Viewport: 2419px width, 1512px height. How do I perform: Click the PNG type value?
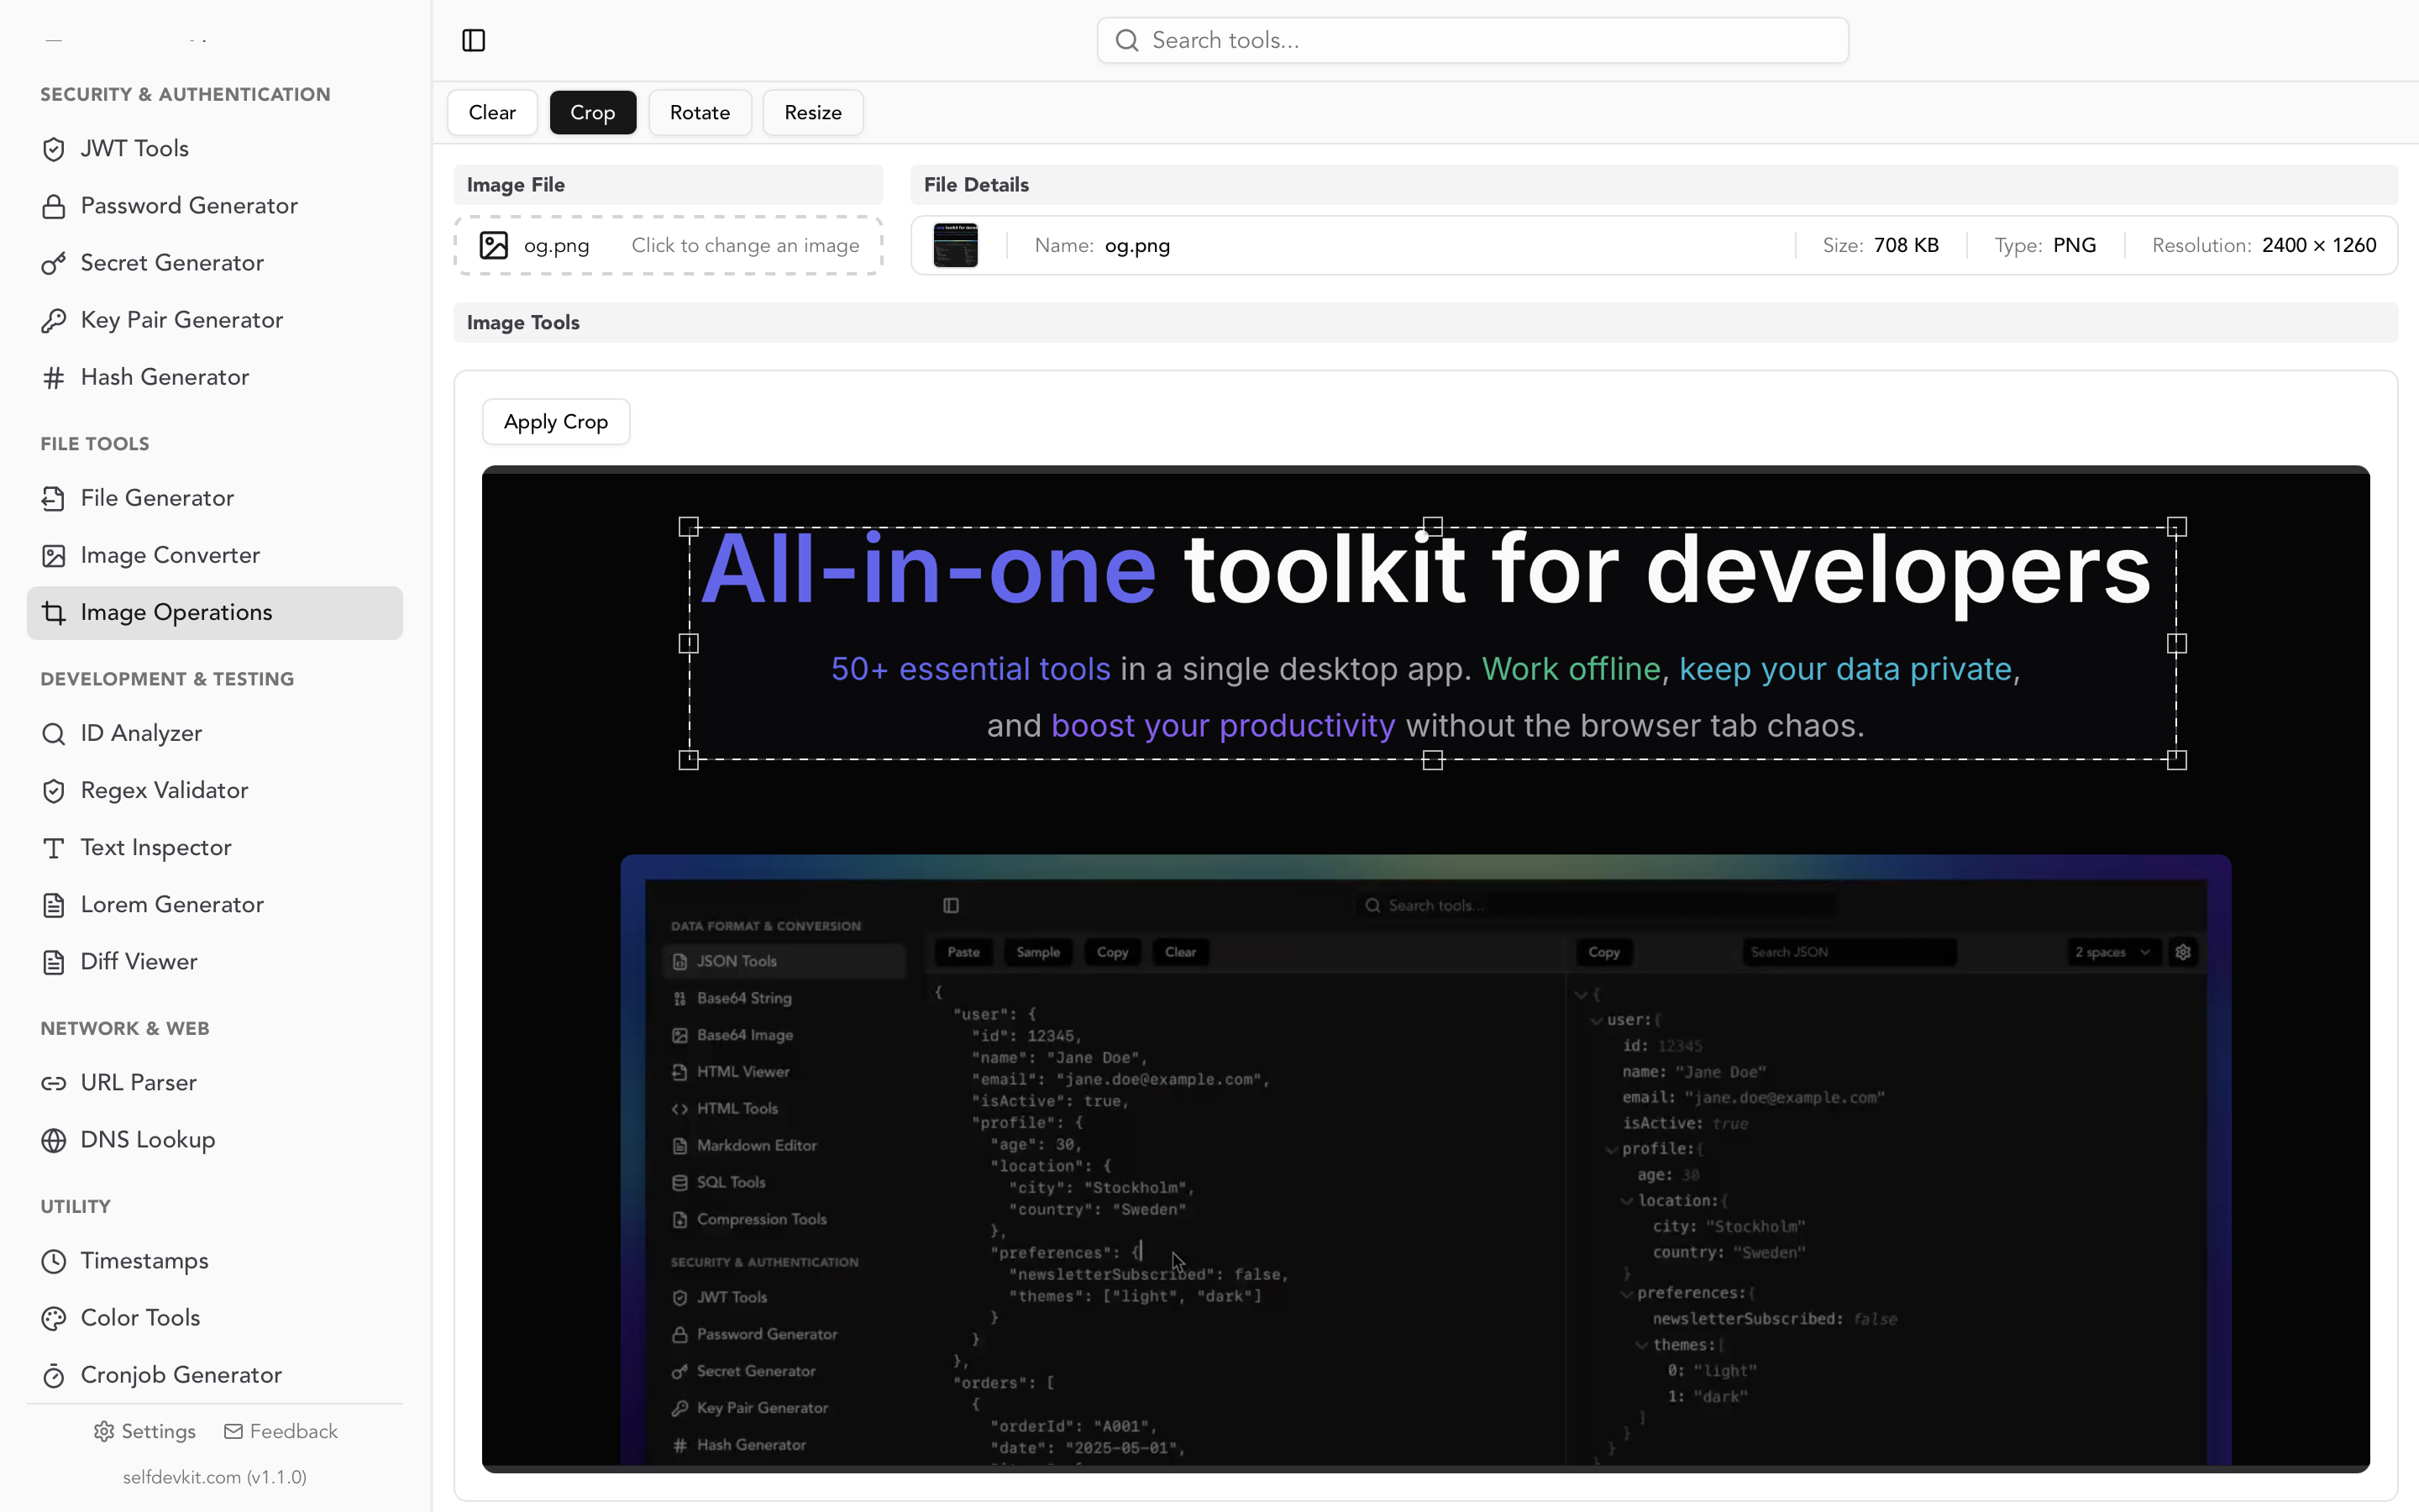2074,245
